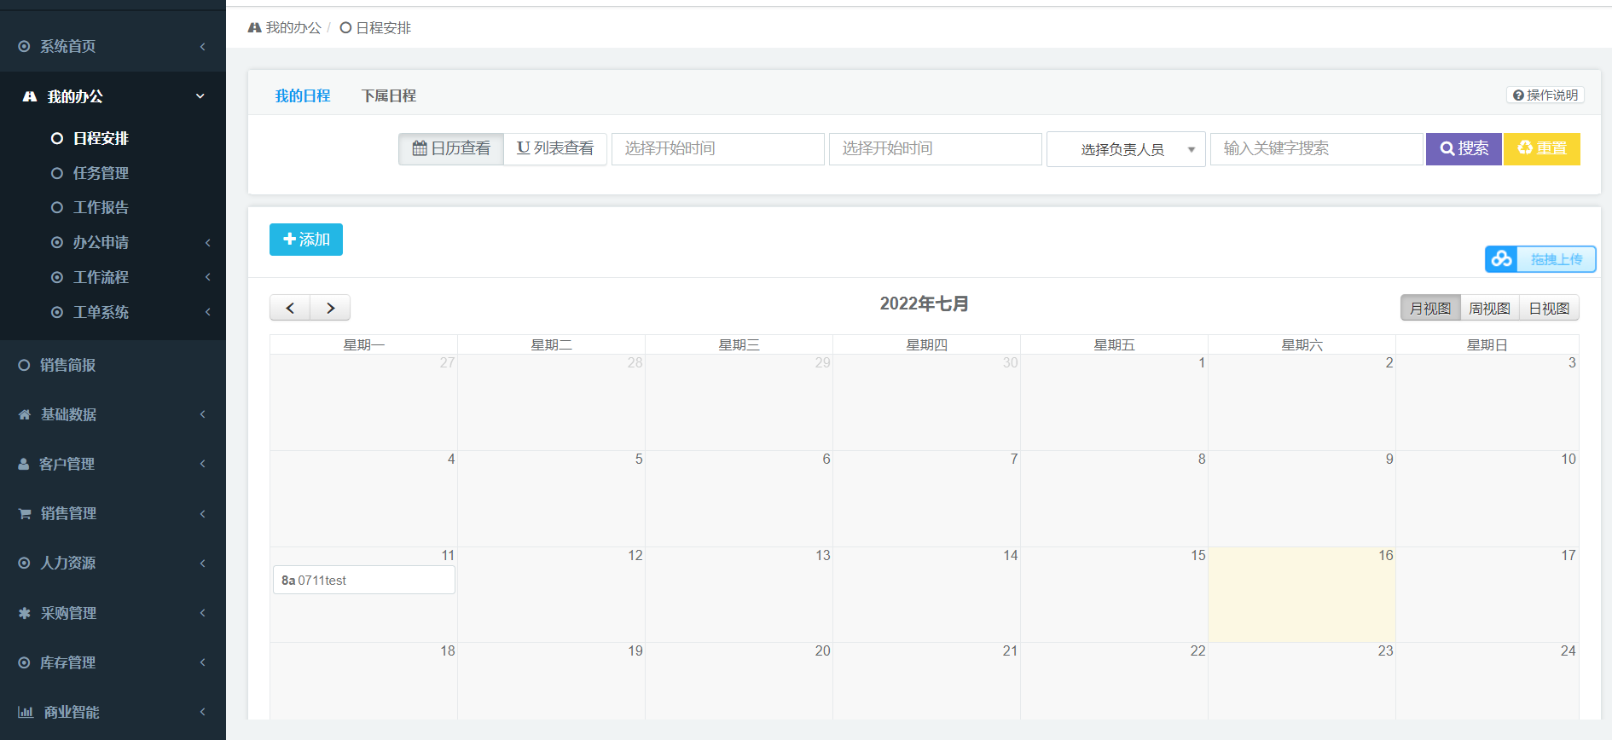Click the 我的办公 binoculars icon in sidebar
The height and width of the screenshot is (740, 1612).
[x=30, y=96]
